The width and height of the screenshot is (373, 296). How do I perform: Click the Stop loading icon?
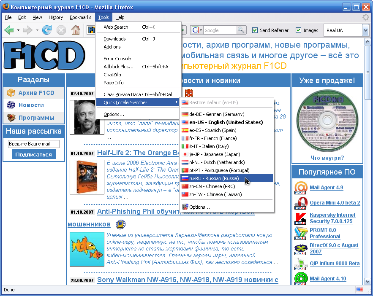coord(61,30)
